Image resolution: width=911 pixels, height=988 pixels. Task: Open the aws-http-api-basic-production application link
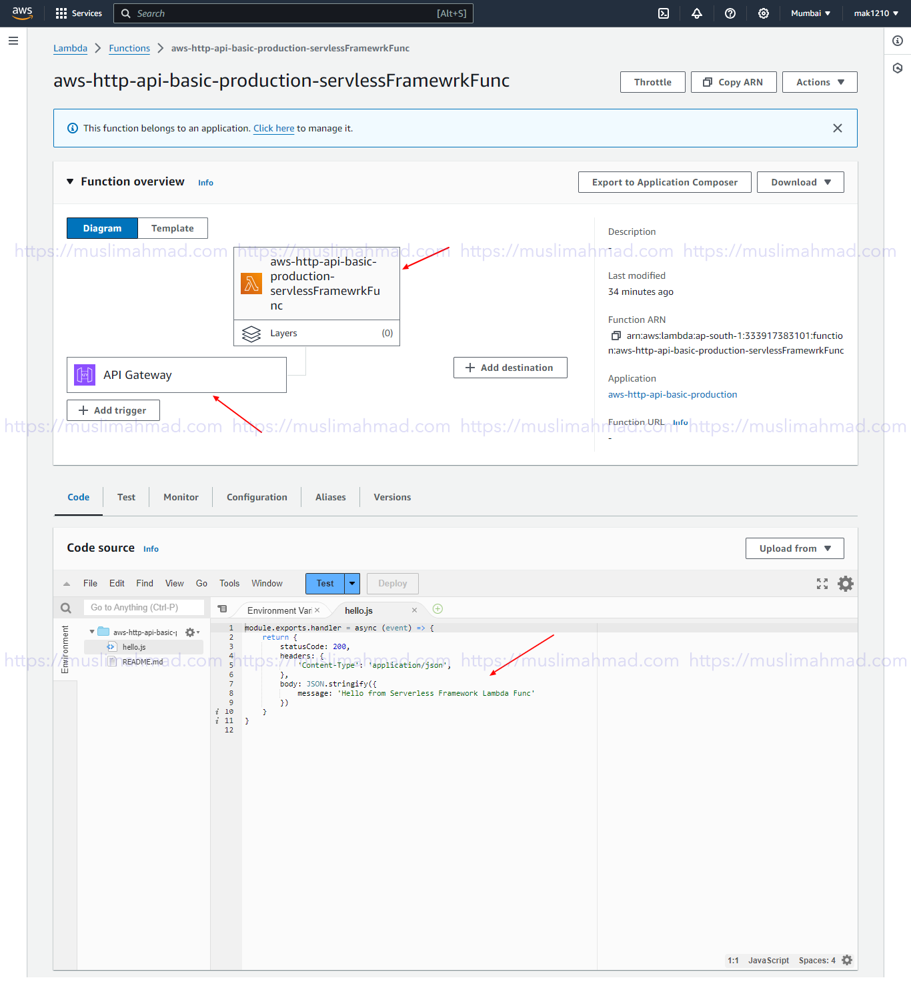673,394
